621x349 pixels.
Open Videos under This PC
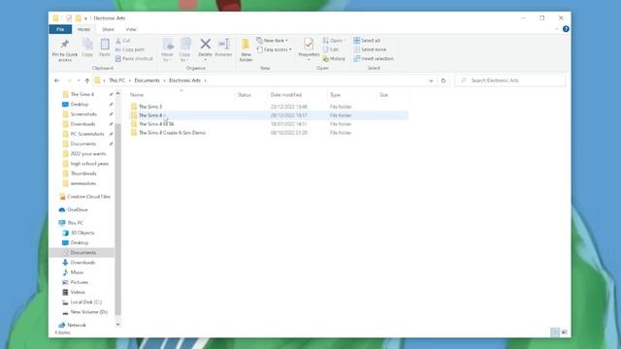[x=78, y=293]
